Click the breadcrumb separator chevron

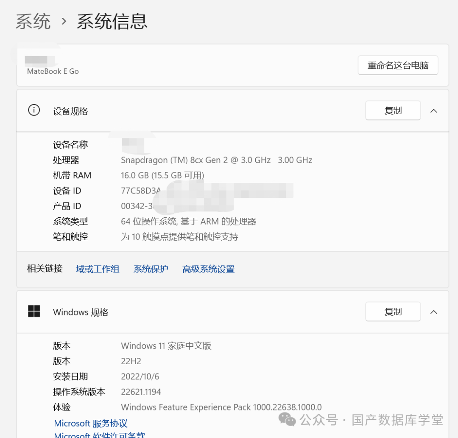pos(64,21)
